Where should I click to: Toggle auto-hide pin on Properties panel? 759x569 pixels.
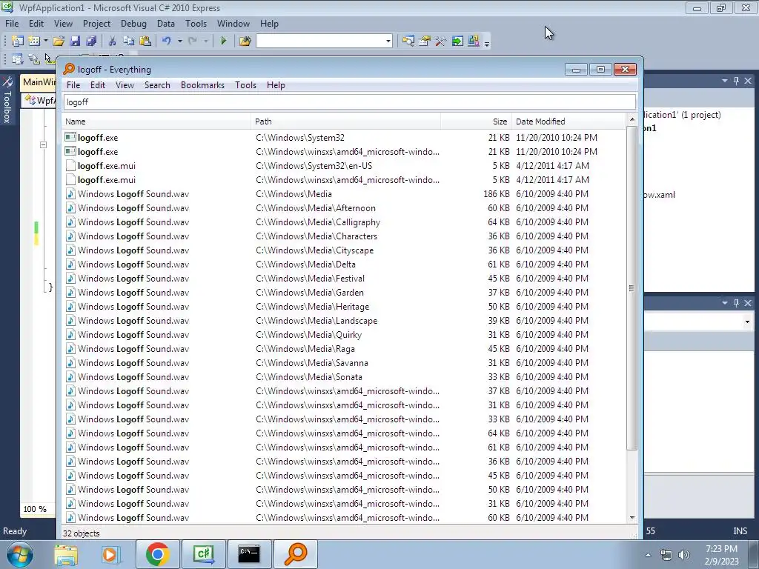[736, 303]
